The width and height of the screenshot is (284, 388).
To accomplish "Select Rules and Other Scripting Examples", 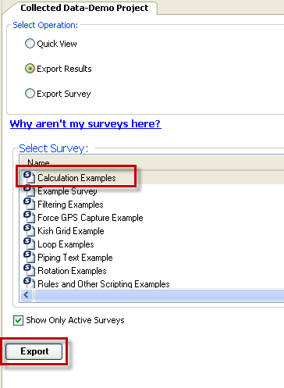I will tap(104, 283).
